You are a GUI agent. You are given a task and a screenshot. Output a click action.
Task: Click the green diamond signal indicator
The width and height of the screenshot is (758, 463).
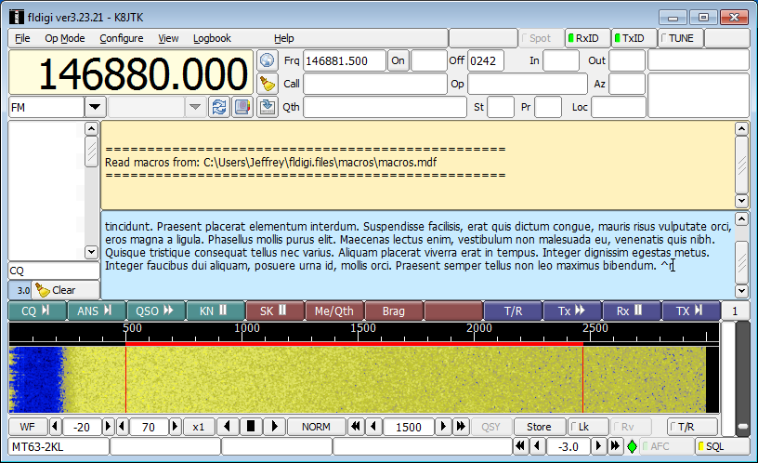point(632,446)
